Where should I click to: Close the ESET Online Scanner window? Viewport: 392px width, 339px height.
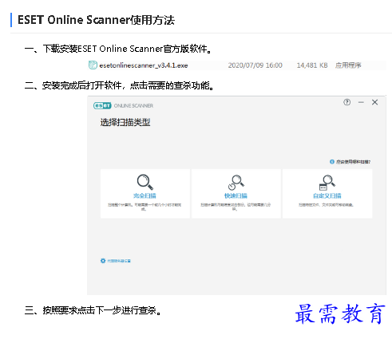[374, 102]
